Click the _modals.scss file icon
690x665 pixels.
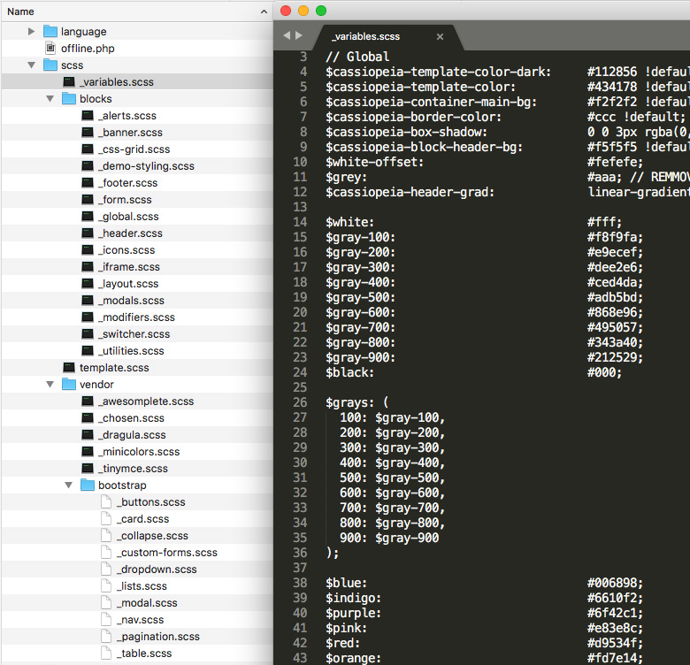88,300
